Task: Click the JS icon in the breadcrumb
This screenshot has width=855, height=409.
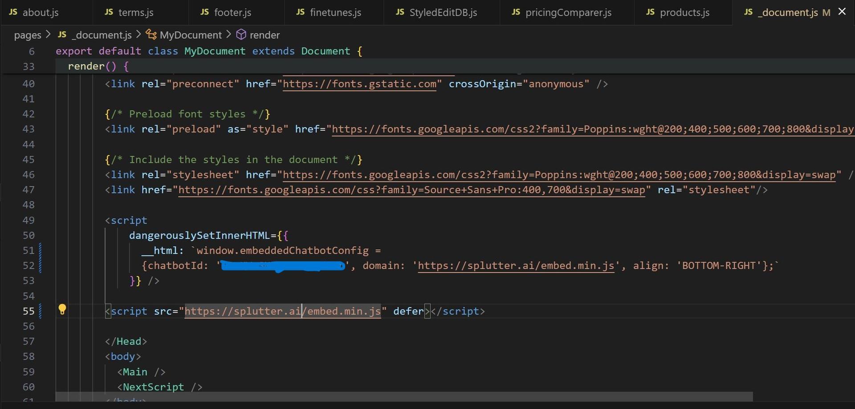Action: 62,34
